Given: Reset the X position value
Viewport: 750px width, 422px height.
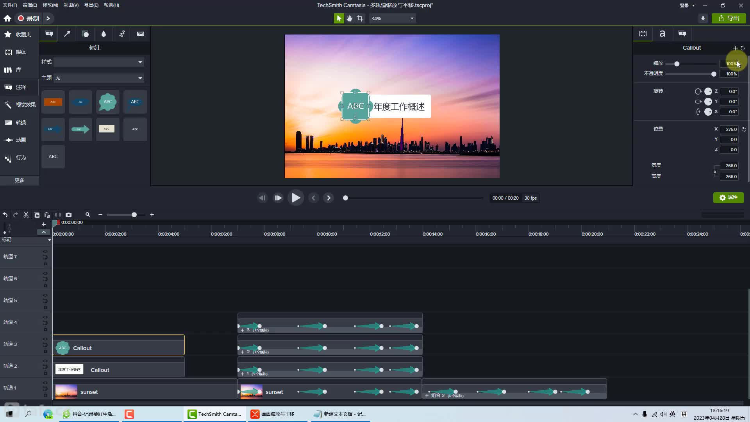Looking at the screenshot, I should pyautogui.click(x=744, y=129).
